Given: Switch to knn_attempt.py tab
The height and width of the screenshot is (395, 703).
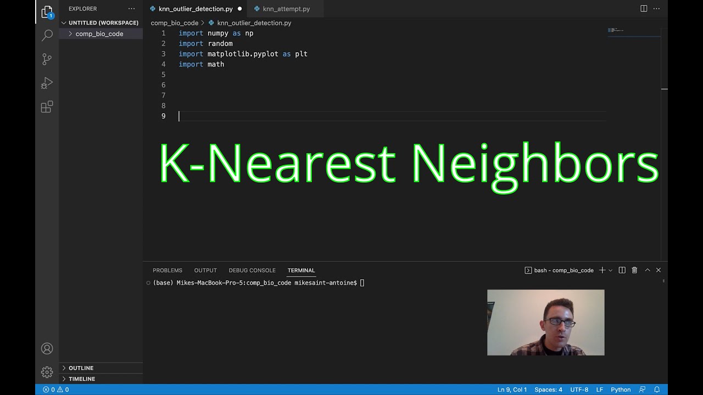Looking at the screenshot, I should [286, 9].
